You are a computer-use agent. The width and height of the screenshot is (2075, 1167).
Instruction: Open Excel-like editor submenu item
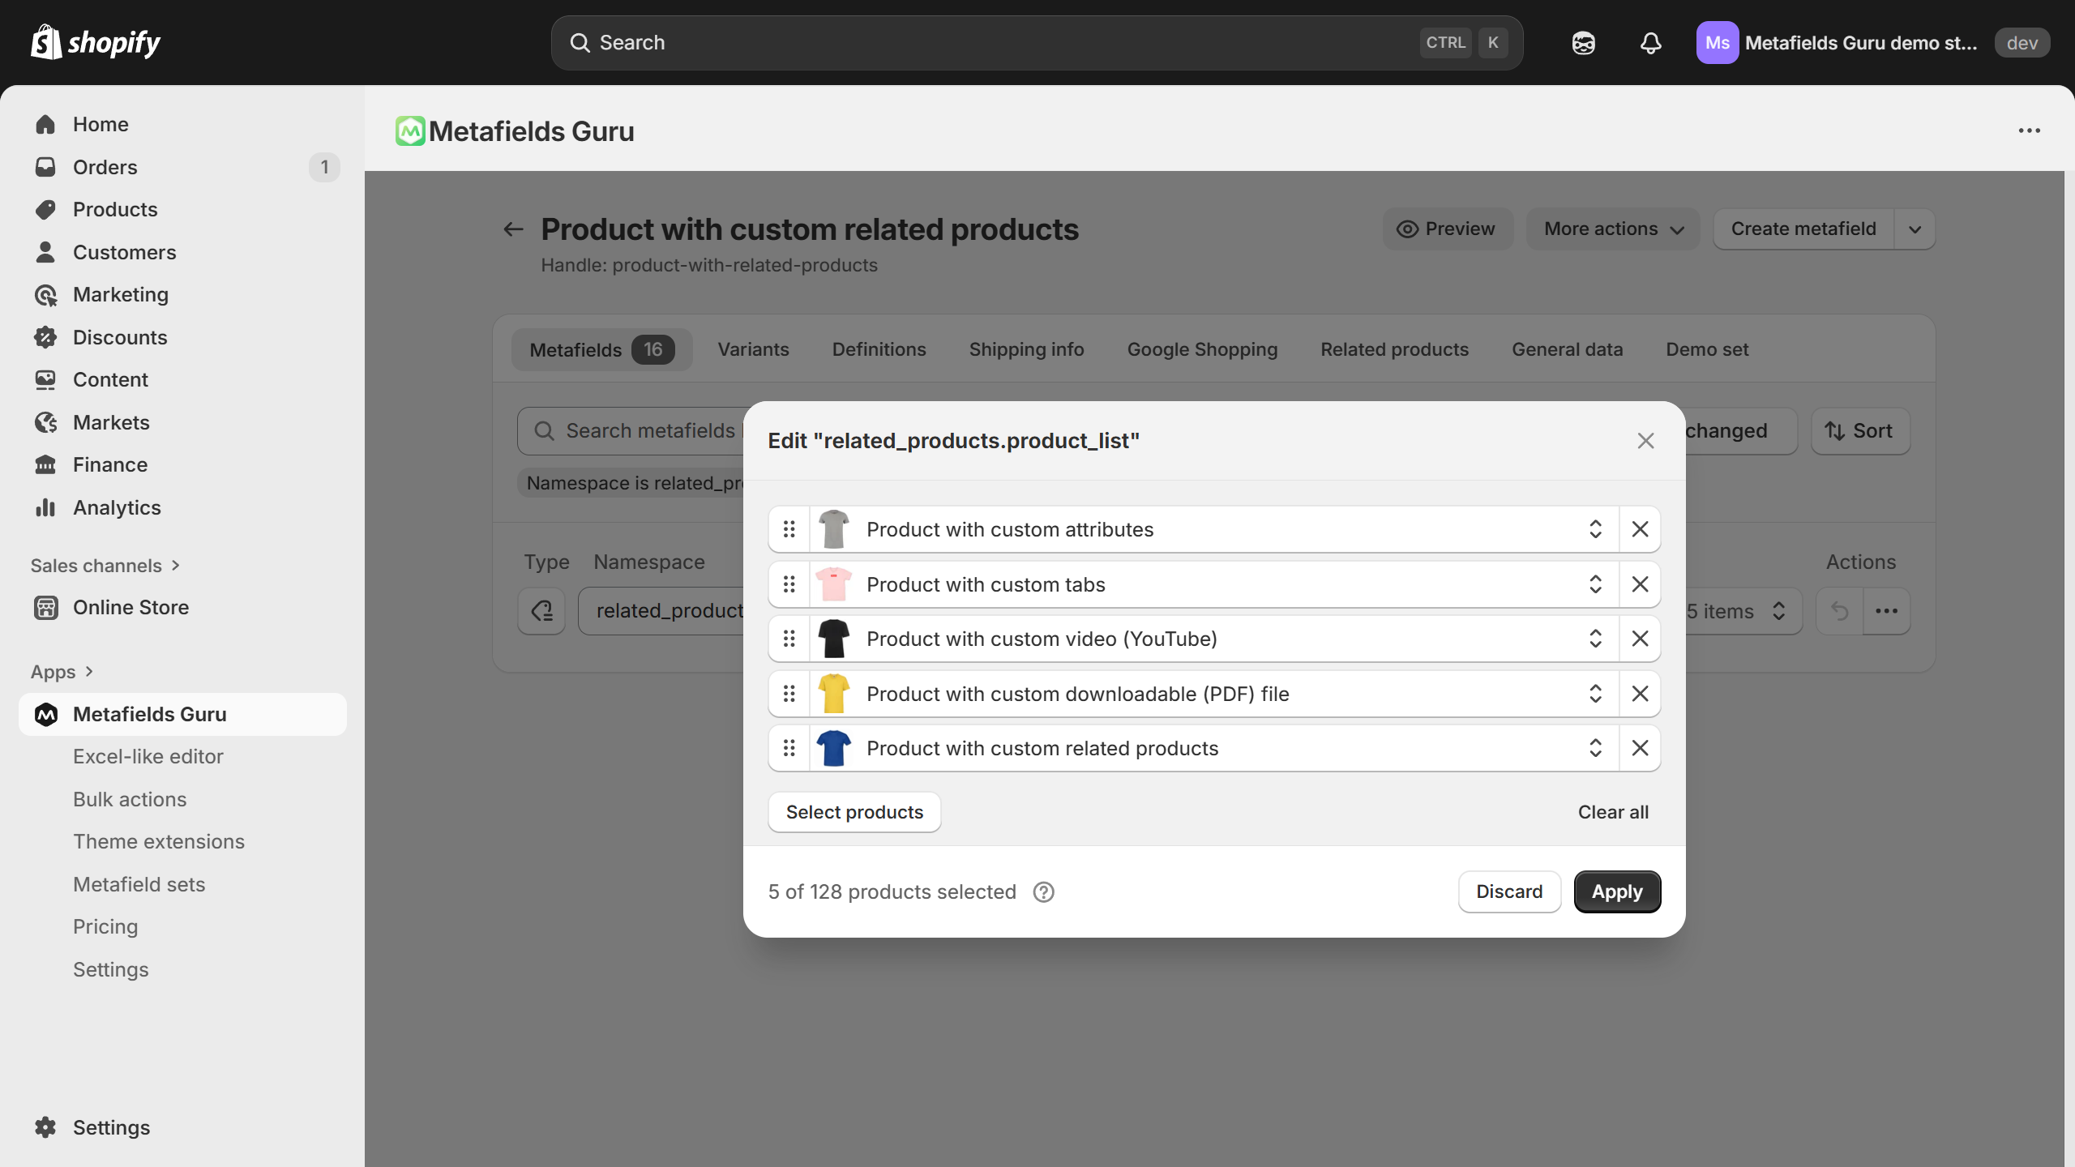pyautogui.click(x=148, y=756)
